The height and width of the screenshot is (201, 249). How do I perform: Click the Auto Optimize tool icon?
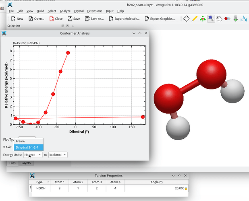(x=236, y=18)
